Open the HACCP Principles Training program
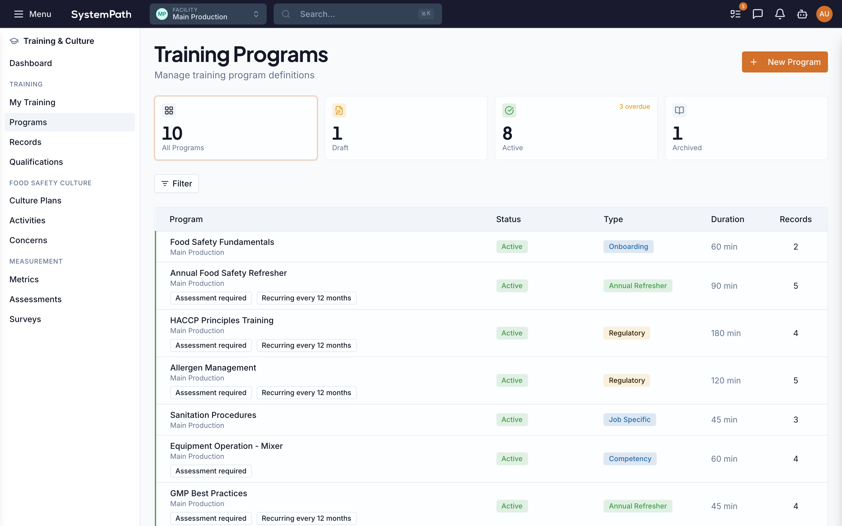 coord(222,320)
